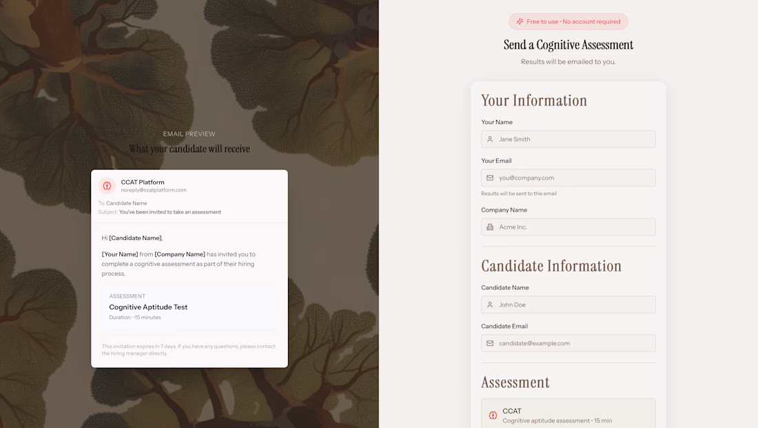This screenshot has width=758, height=428.
Task: Click the noreply@ccatplatform.com sender address
Action: pos(154,190)
